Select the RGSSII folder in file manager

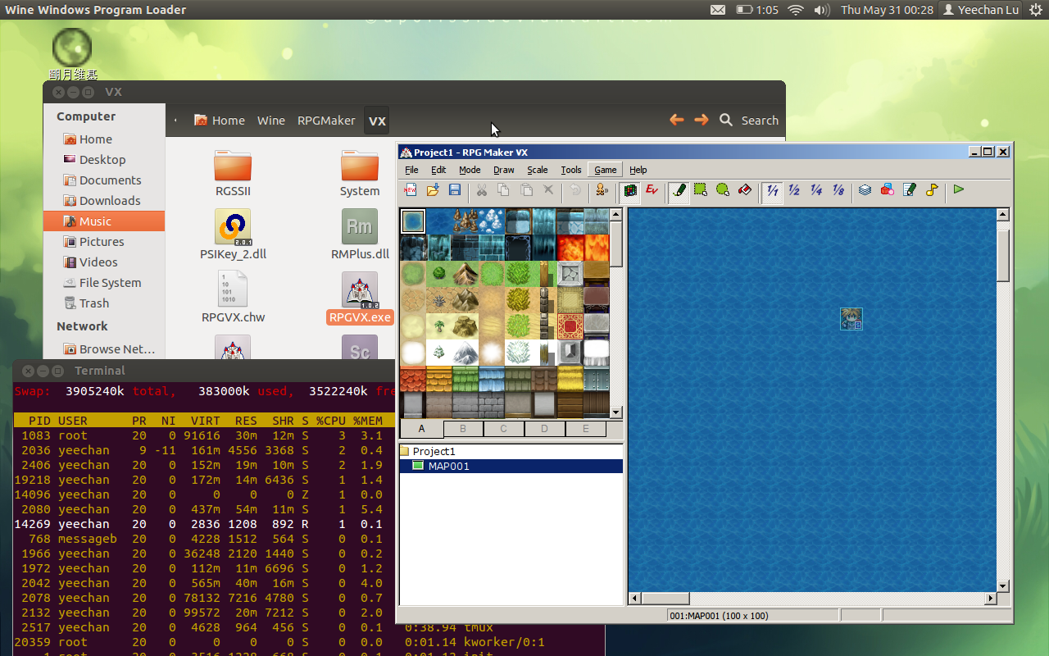click(x=233, y=173)
